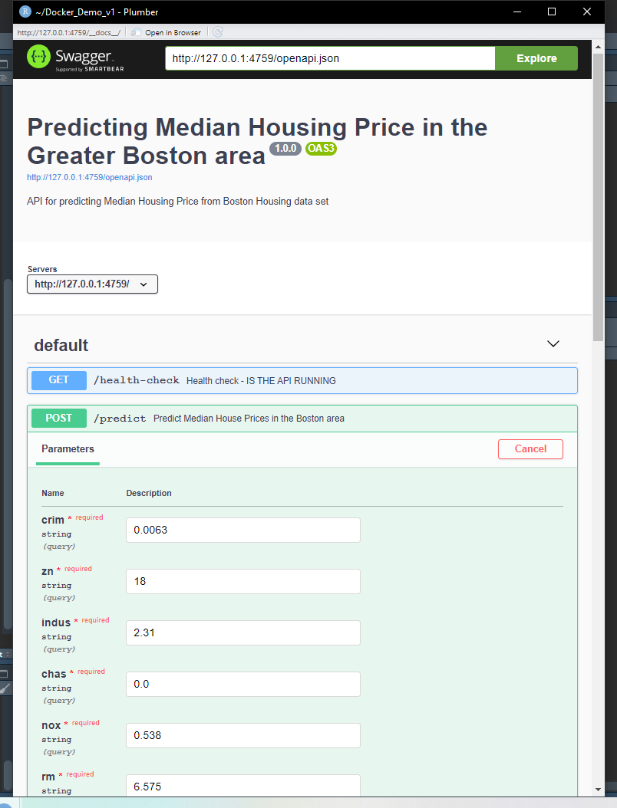Click the R logo in title bar
Image resolution: width=617 pixels, height=808 pixels.
pos(25,11)
